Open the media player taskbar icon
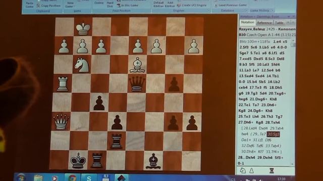The width and height of the screenshot is (323, 181). (55, 178)
